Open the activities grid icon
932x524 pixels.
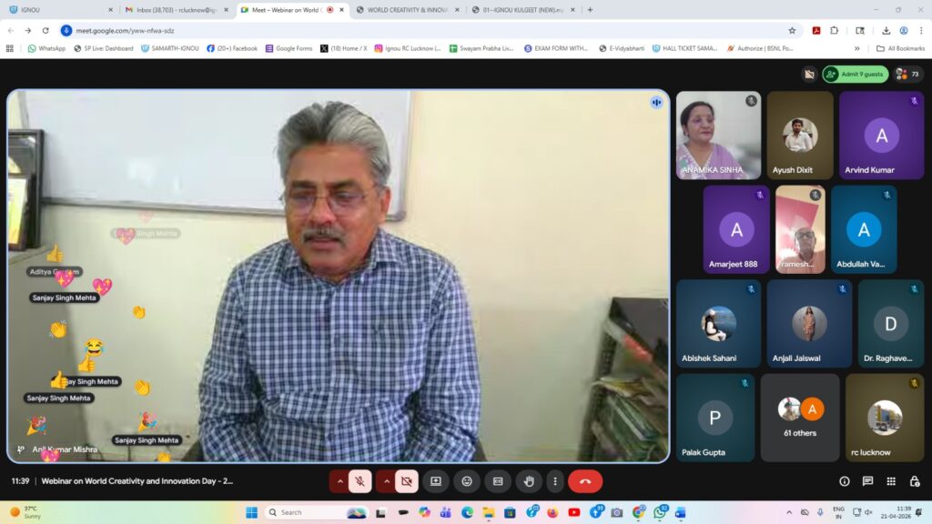(x=891, y=481)
